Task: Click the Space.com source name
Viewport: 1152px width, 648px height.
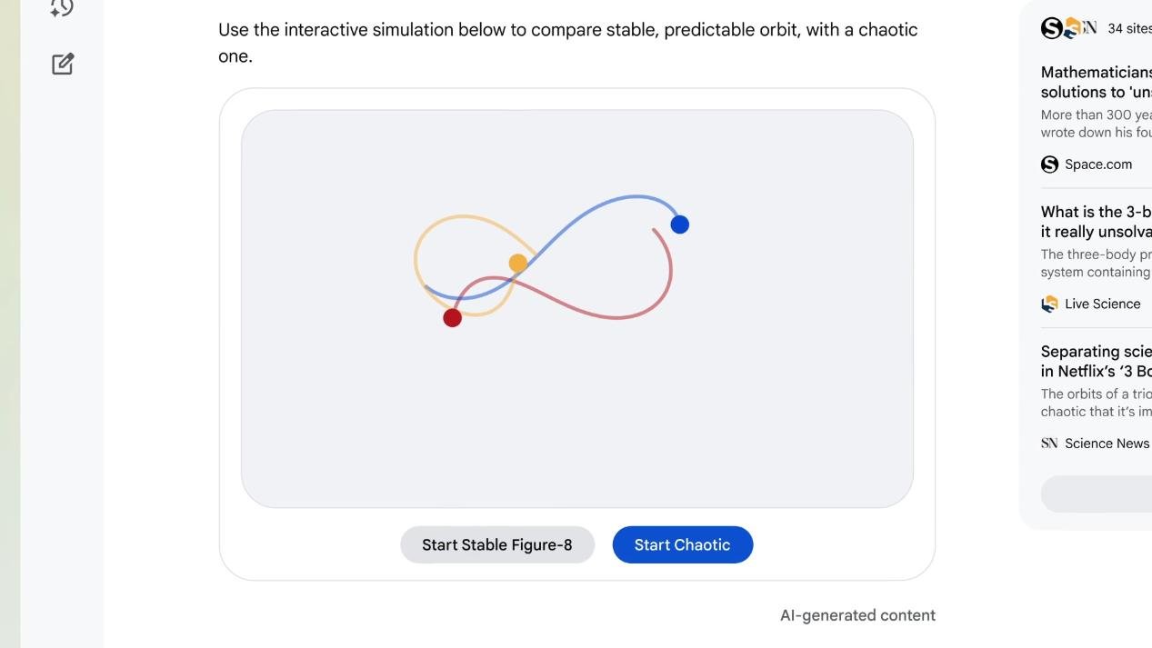Action: click(1098, 164)
